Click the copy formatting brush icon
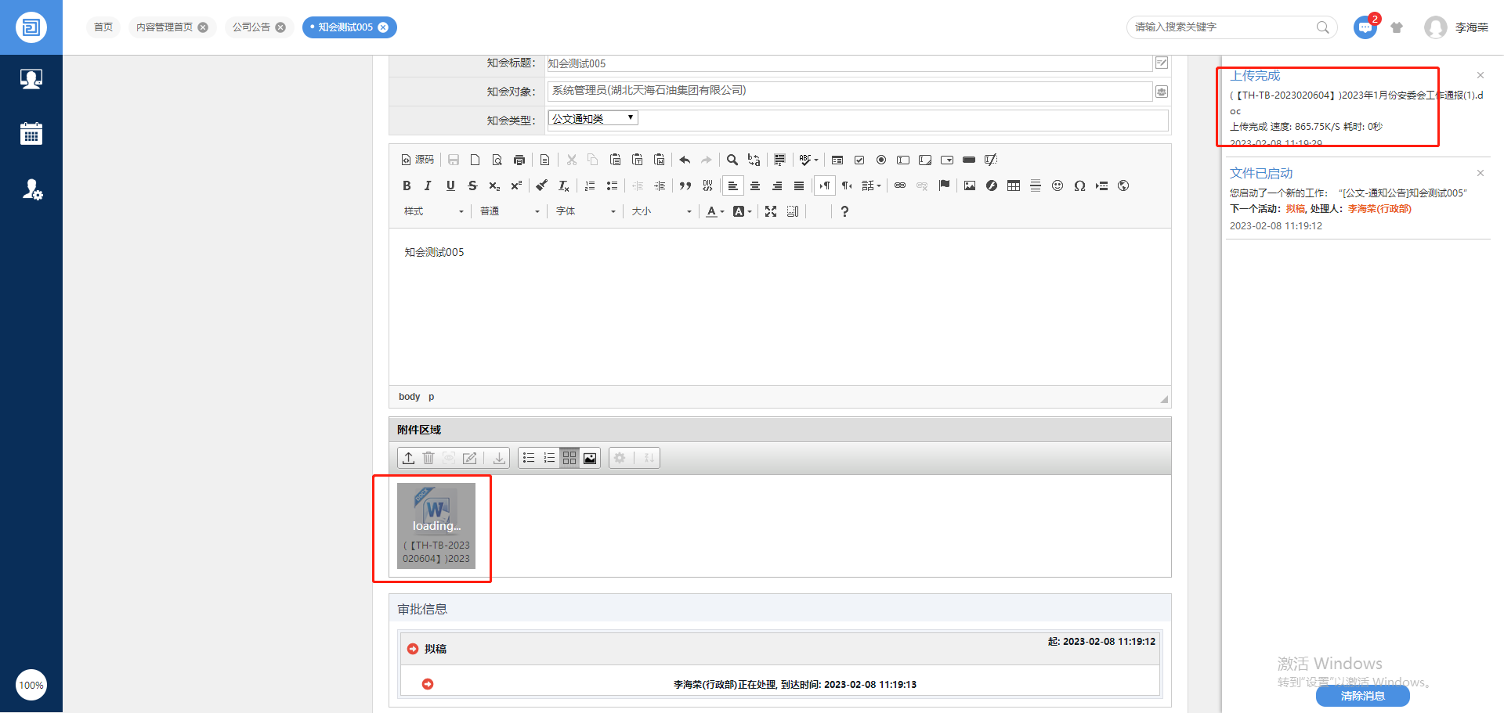This screenshot has width=1504, height=713. click(541, 185)
